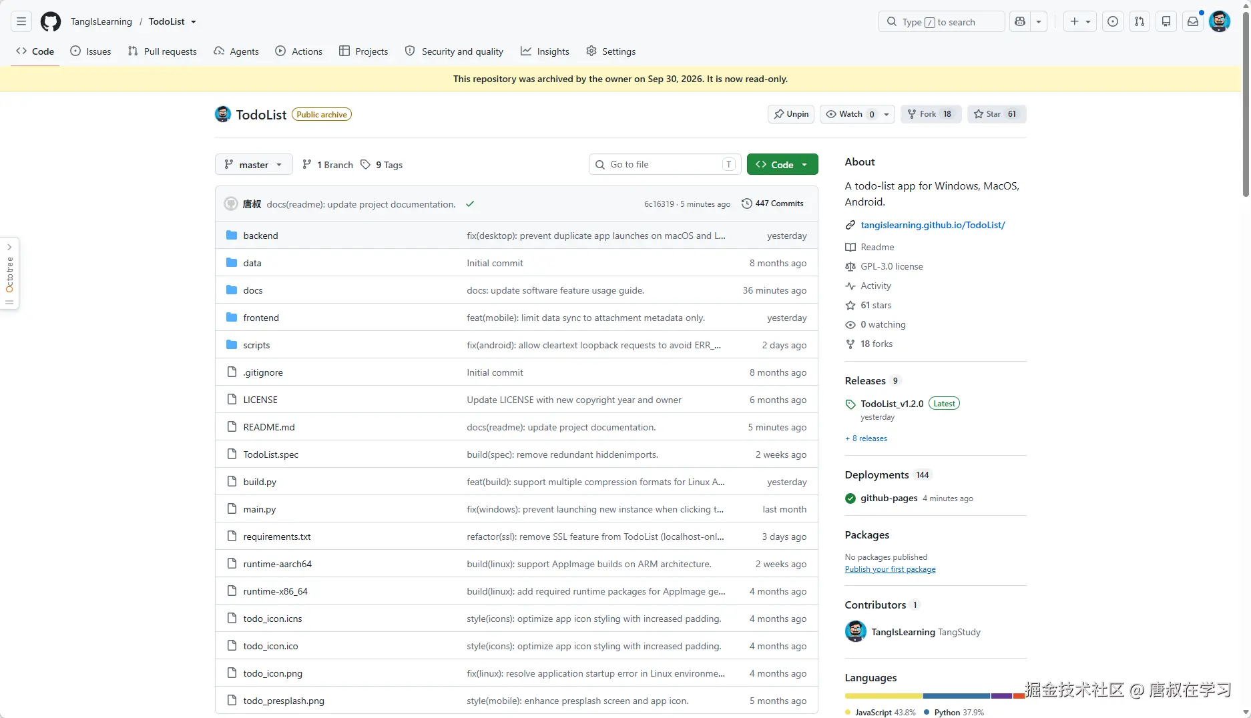Open the Projects tab
The image size is (1251, 718).
pos(364,51)
